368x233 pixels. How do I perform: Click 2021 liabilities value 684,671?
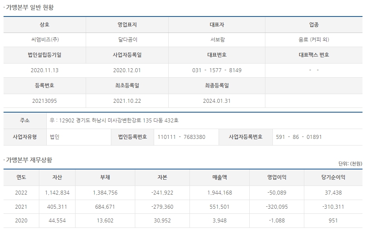tap(105, 207)
